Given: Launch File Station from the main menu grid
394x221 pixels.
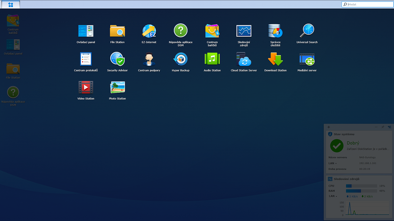Looking at the screenshot, I should 117,31.
